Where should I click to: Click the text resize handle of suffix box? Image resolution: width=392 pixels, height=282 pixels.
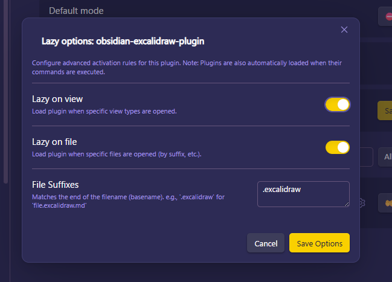(347, 204)
